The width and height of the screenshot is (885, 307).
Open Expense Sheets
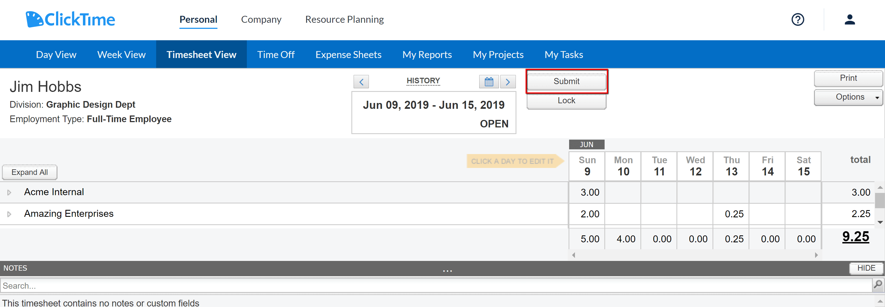coord(348,54)
